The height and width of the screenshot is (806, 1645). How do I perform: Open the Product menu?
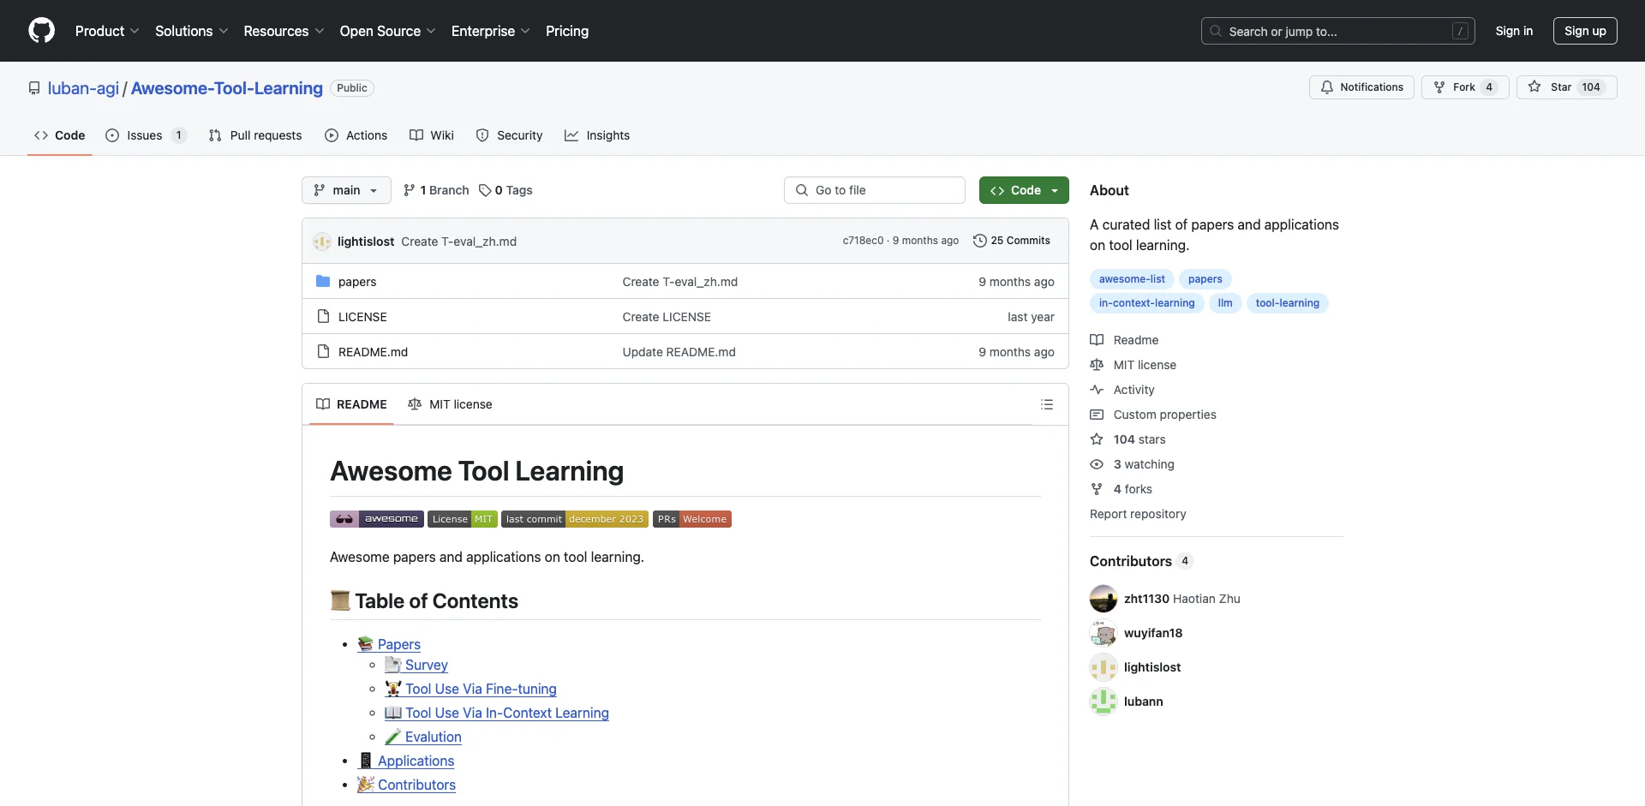point(107,31)
